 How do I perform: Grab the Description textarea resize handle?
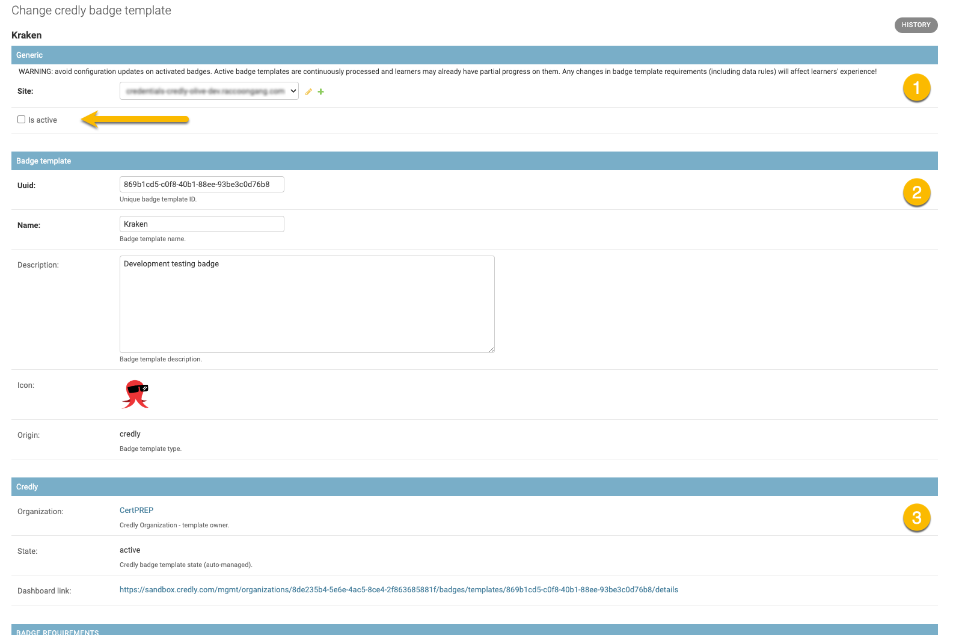491,349
